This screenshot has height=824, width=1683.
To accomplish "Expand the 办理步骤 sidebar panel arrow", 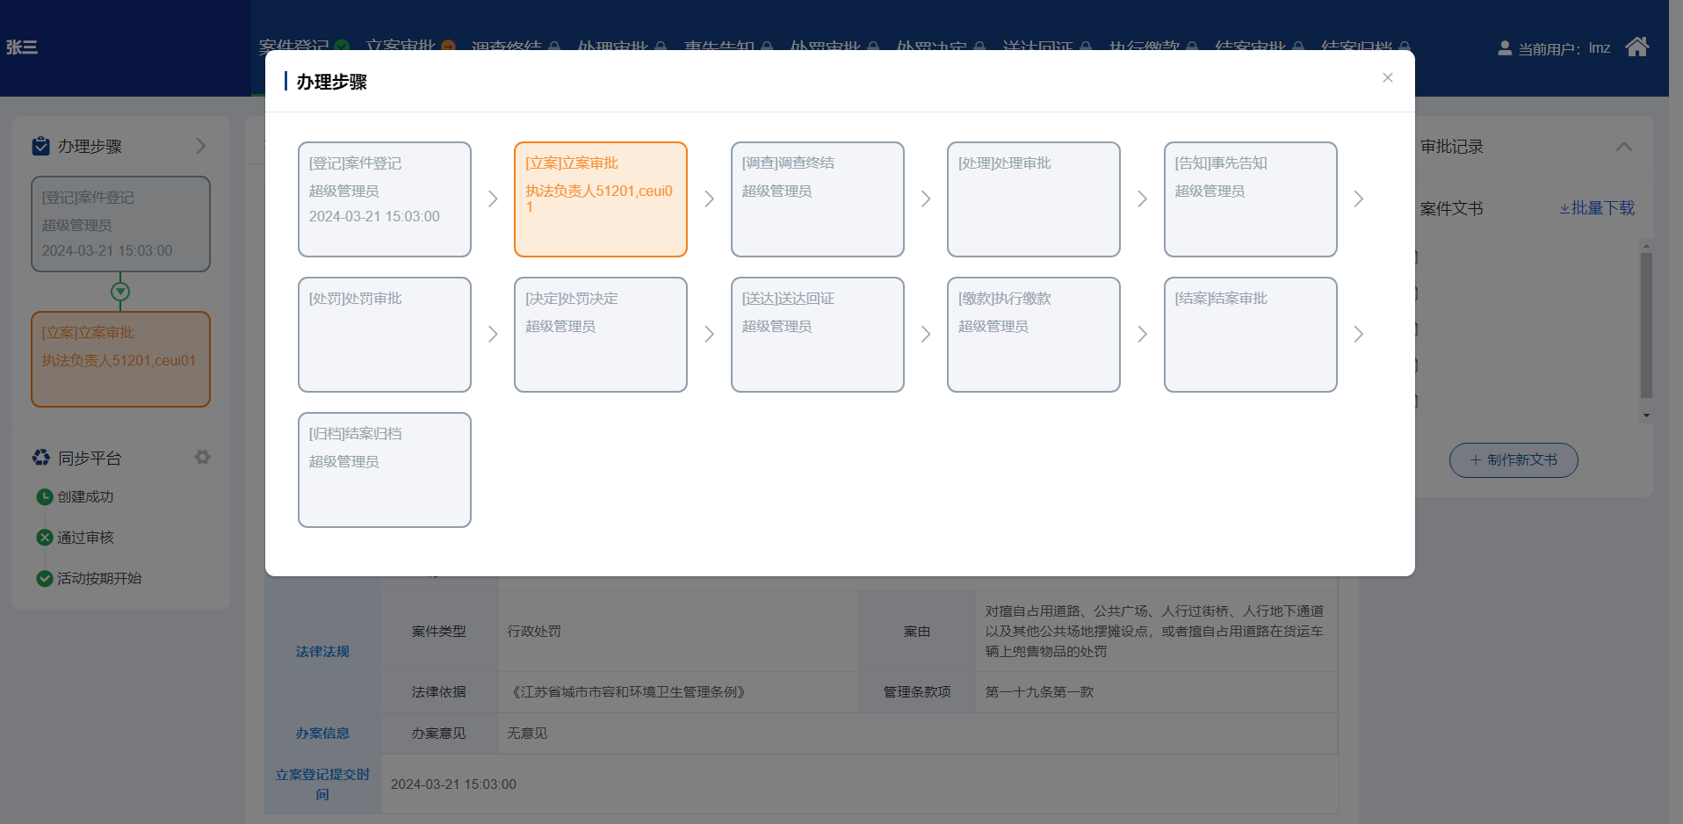I will pyautogui.click(x=201, y=146).
